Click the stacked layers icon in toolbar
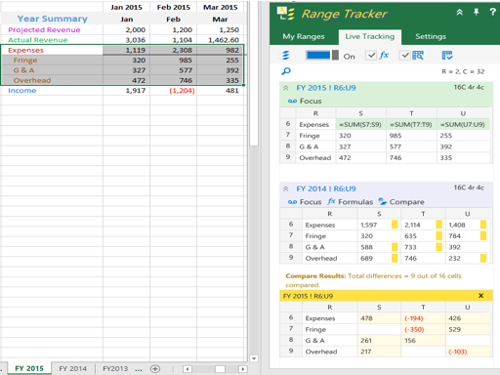500x375 pixels. pyautogui.click(x=285, y=56)
